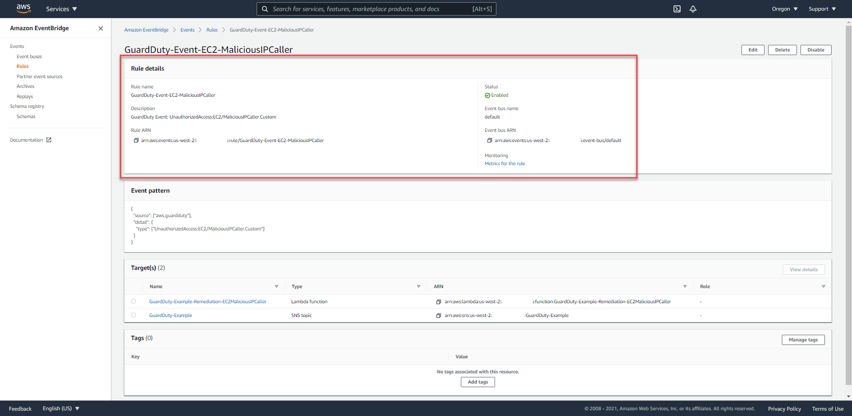The height and width of the screenshot is (416, 852).
Task: Sort targets by Name column arrow
Action: tap(277, 287)
